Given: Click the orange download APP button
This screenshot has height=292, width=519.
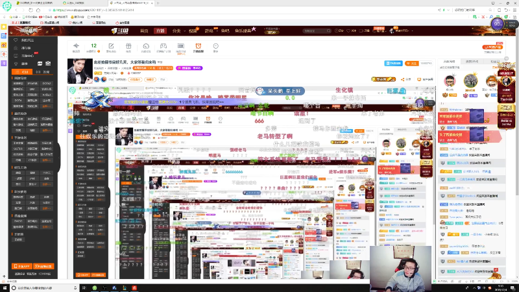Looking at the screenshot, I should coord(22,266).
